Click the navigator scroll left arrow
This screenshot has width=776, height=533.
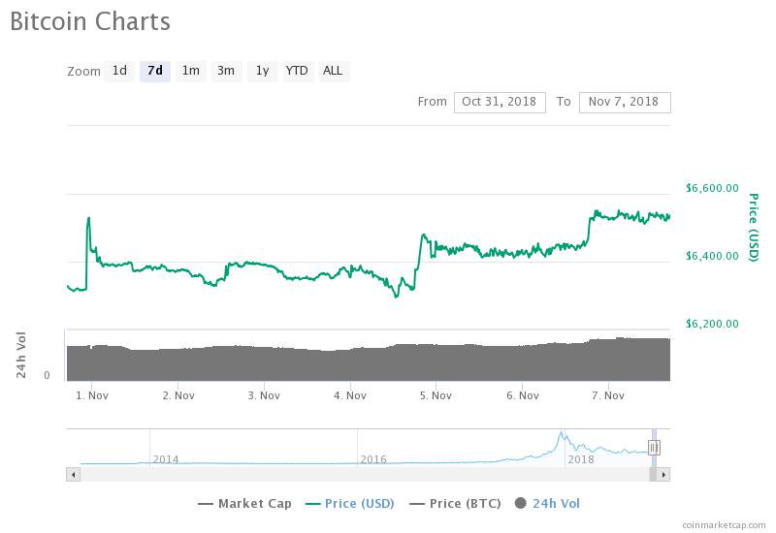74,475
